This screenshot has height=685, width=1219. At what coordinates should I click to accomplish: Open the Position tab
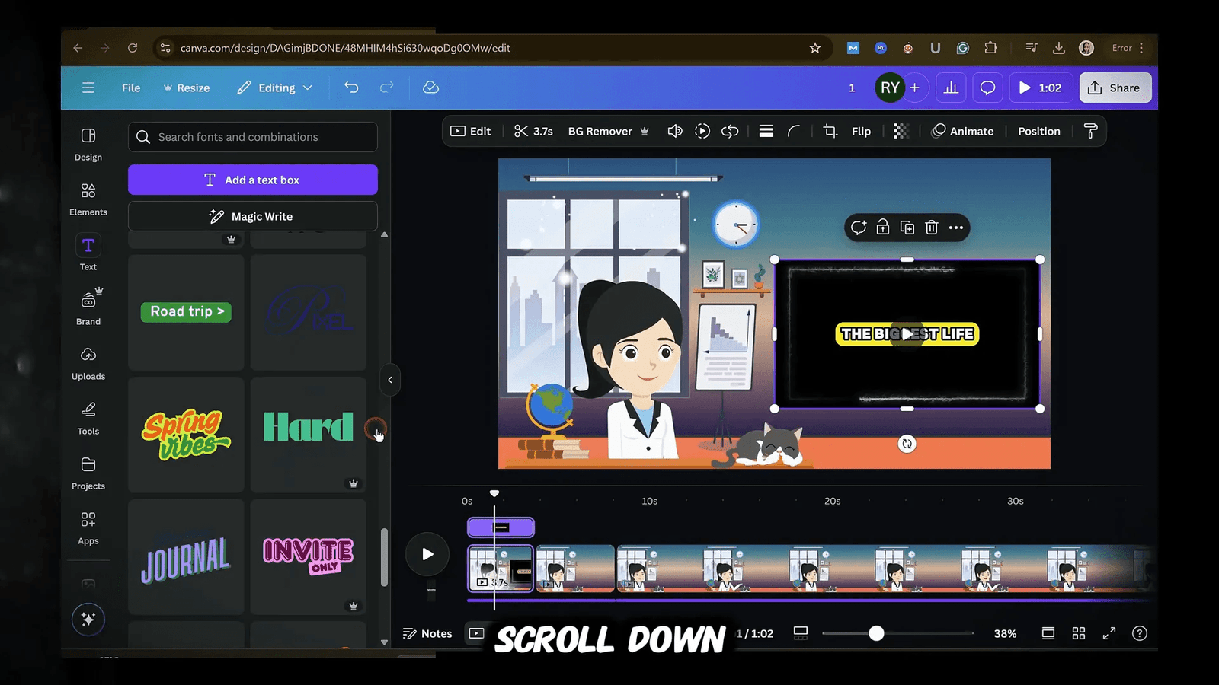pyautogui.click(x=1038, y=131)
